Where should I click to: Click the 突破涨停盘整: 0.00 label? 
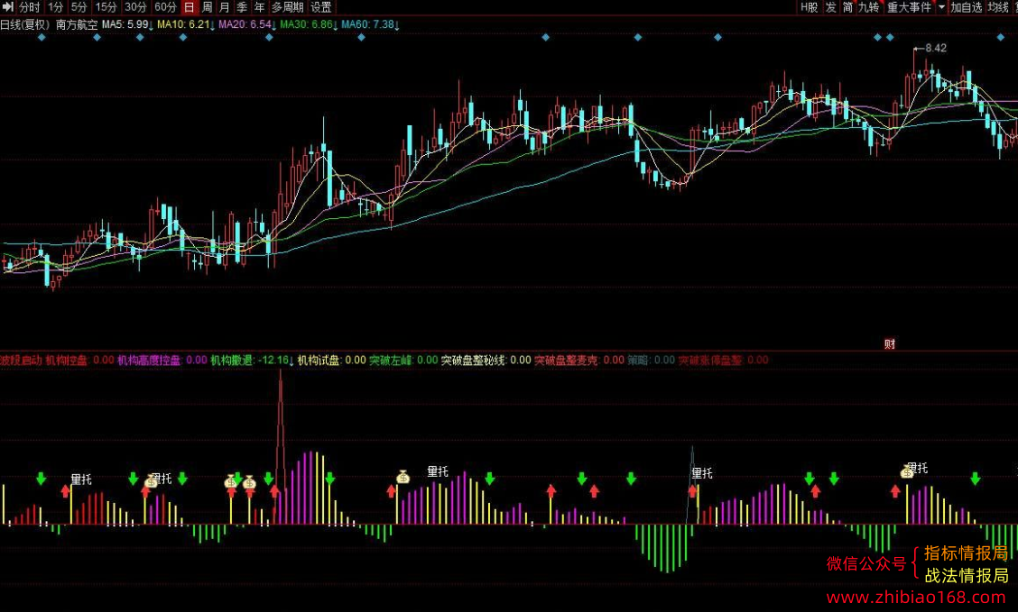(723, 360)
